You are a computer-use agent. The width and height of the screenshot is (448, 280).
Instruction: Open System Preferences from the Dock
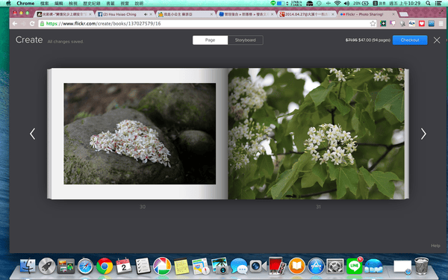(x=335, y=267)
